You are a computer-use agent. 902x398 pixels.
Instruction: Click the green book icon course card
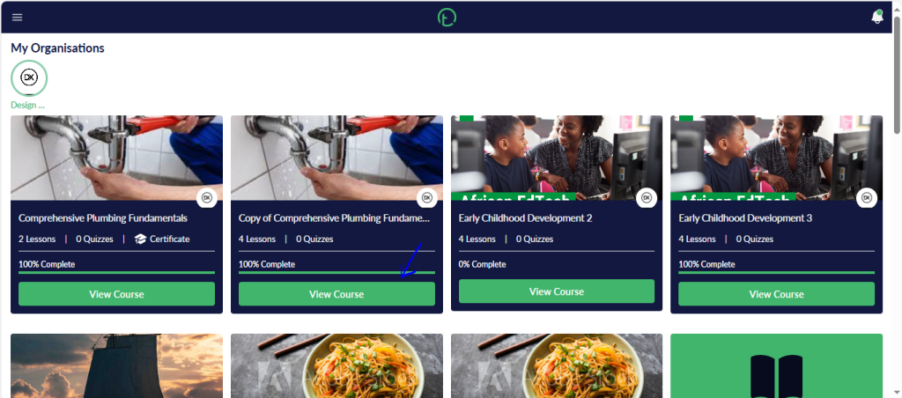point(776,365)
